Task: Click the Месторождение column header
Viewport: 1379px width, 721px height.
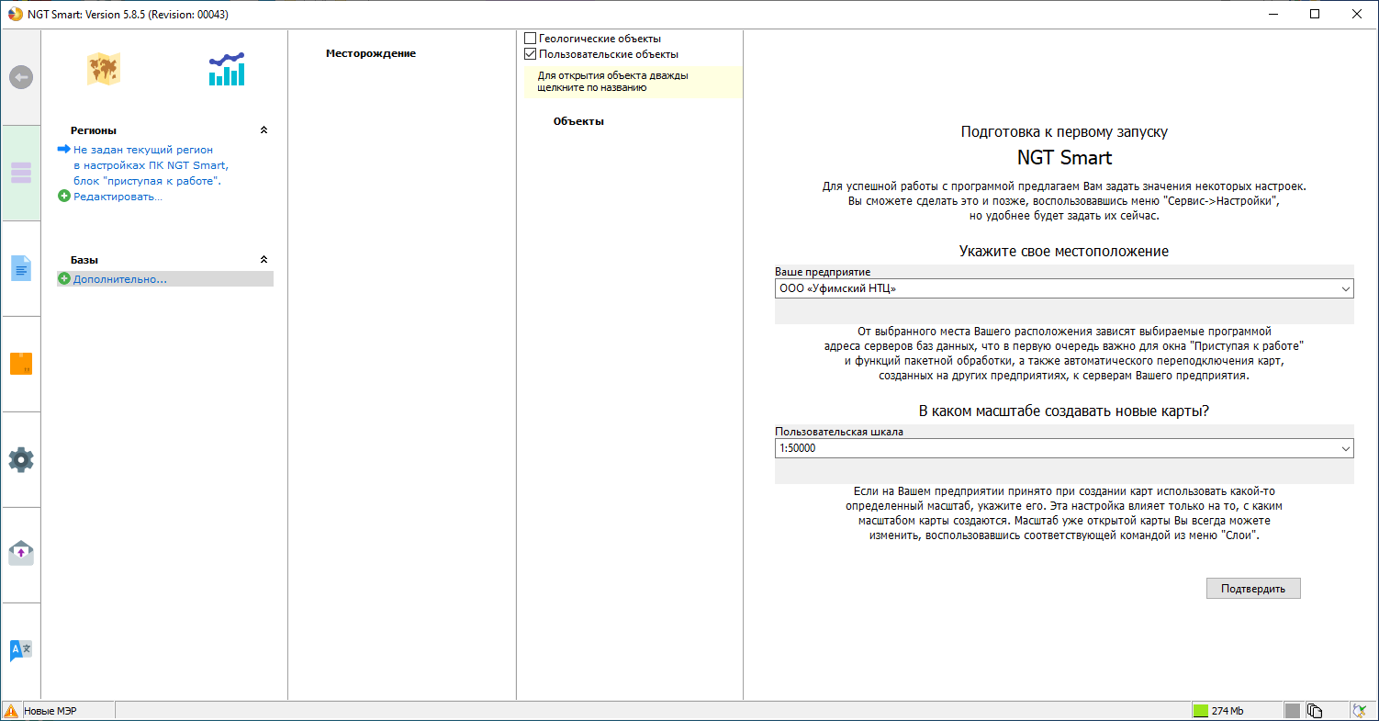Action: coord(371,53)
